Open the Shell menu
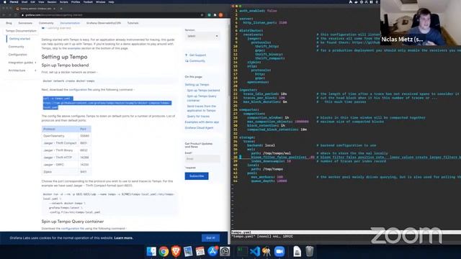Viewport: 461px width, 259px height. (24, 1)
